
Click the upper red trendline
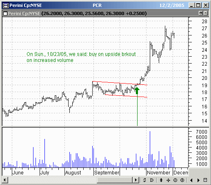[120, 83]
